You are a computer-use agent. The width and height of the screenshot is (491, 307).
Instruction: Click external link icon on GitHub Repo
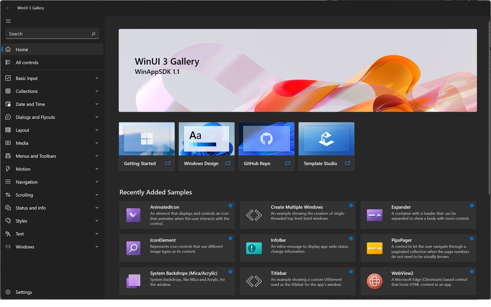point(288,163)
